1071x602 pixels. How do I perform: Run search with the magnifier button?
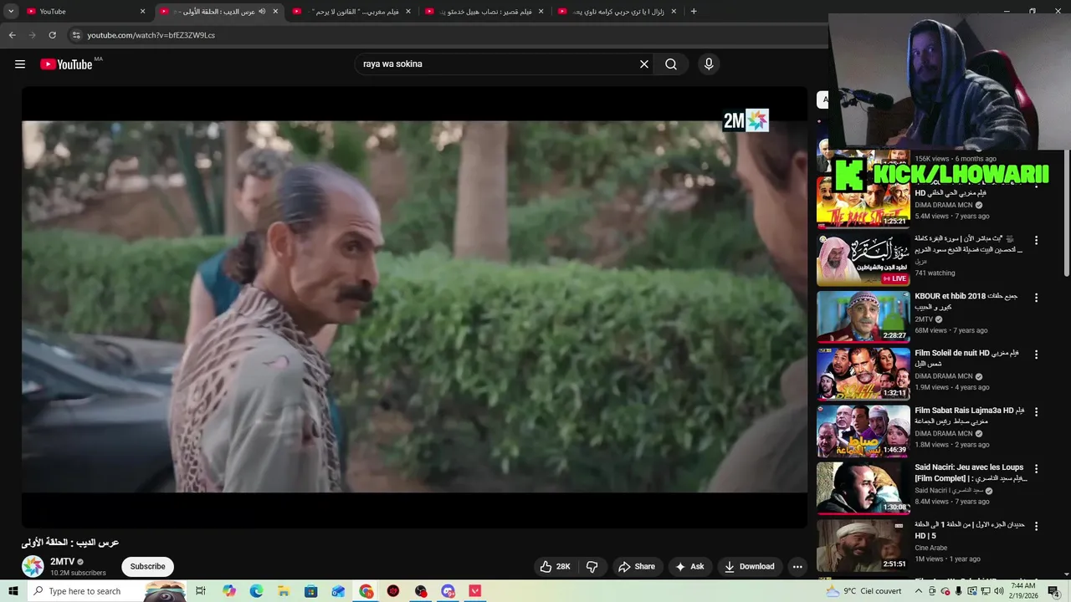click(x=671, y=64)
